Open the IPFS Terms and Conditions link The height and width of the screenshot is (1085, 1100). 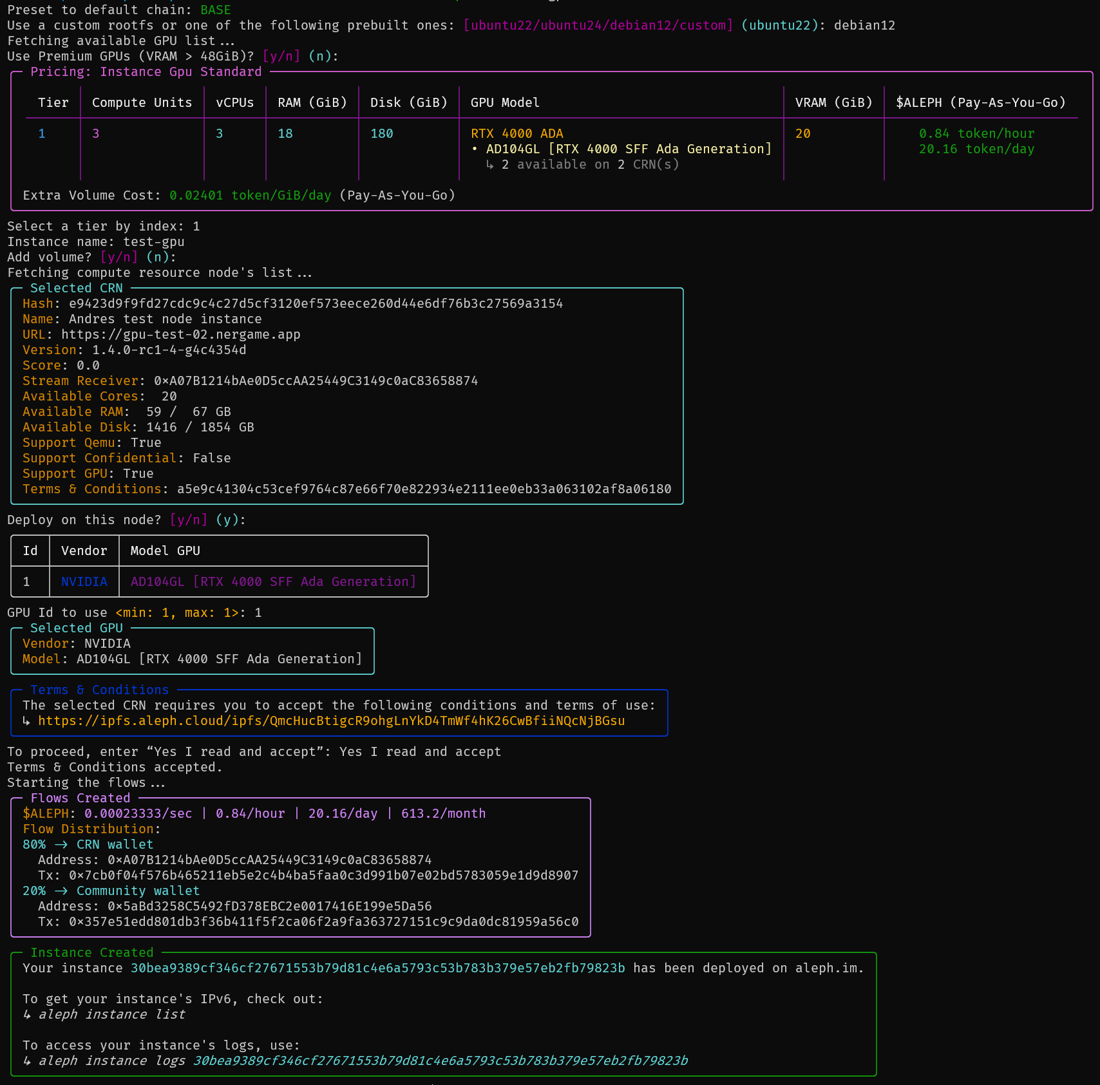pos(332,721)
